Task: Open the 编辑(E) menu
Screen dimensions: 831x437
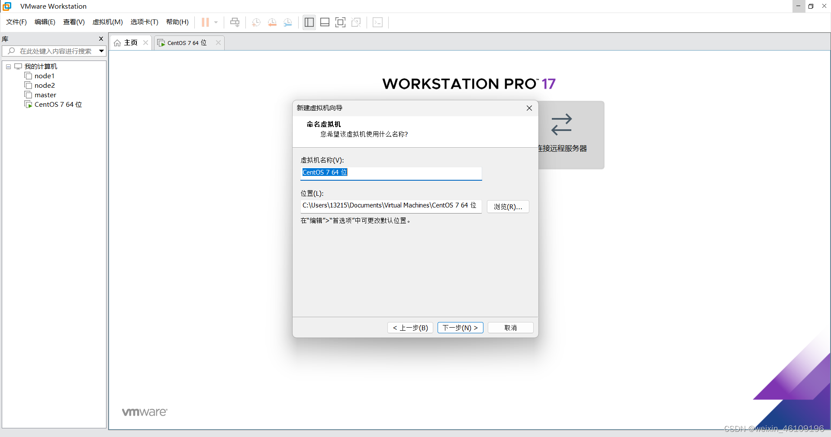Action: (45, 22)
